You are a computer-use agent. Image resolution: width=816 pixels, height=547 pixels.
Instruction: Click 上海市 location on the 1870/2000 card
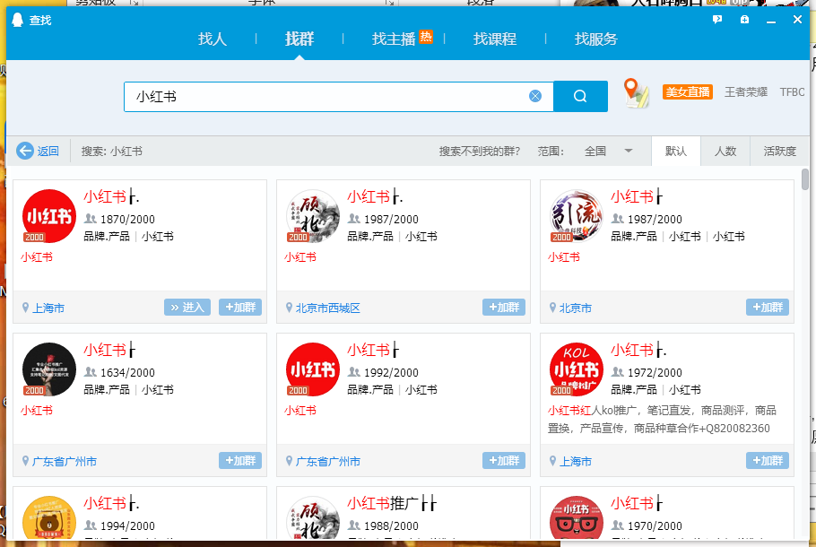48,308
